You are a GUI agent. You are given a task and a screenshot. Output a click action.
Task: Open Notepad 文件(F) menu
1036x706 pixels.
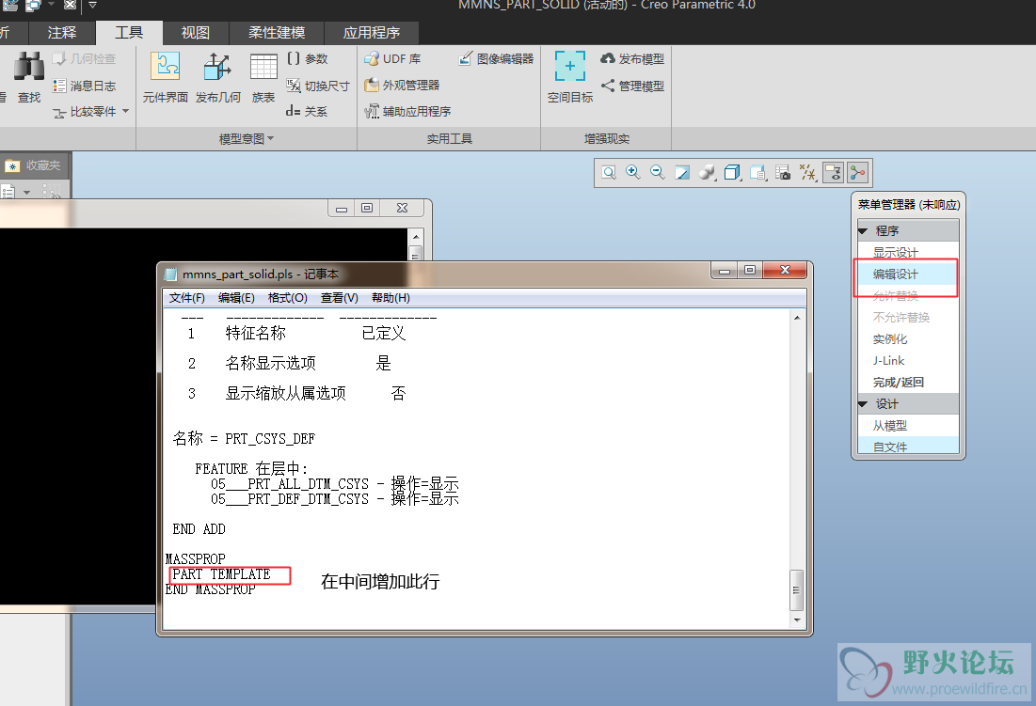pos(187,298)
